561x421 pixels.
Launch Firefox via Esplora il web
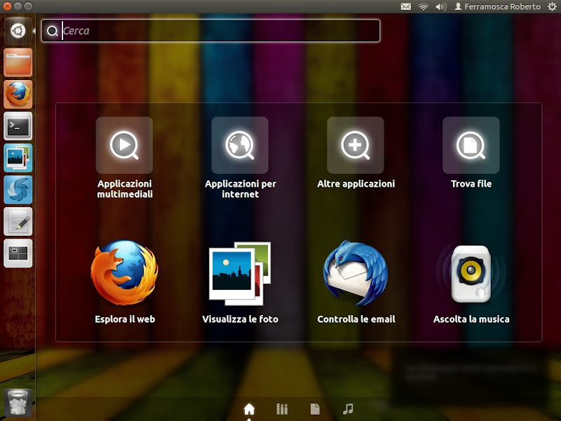(x=125, y=282)
